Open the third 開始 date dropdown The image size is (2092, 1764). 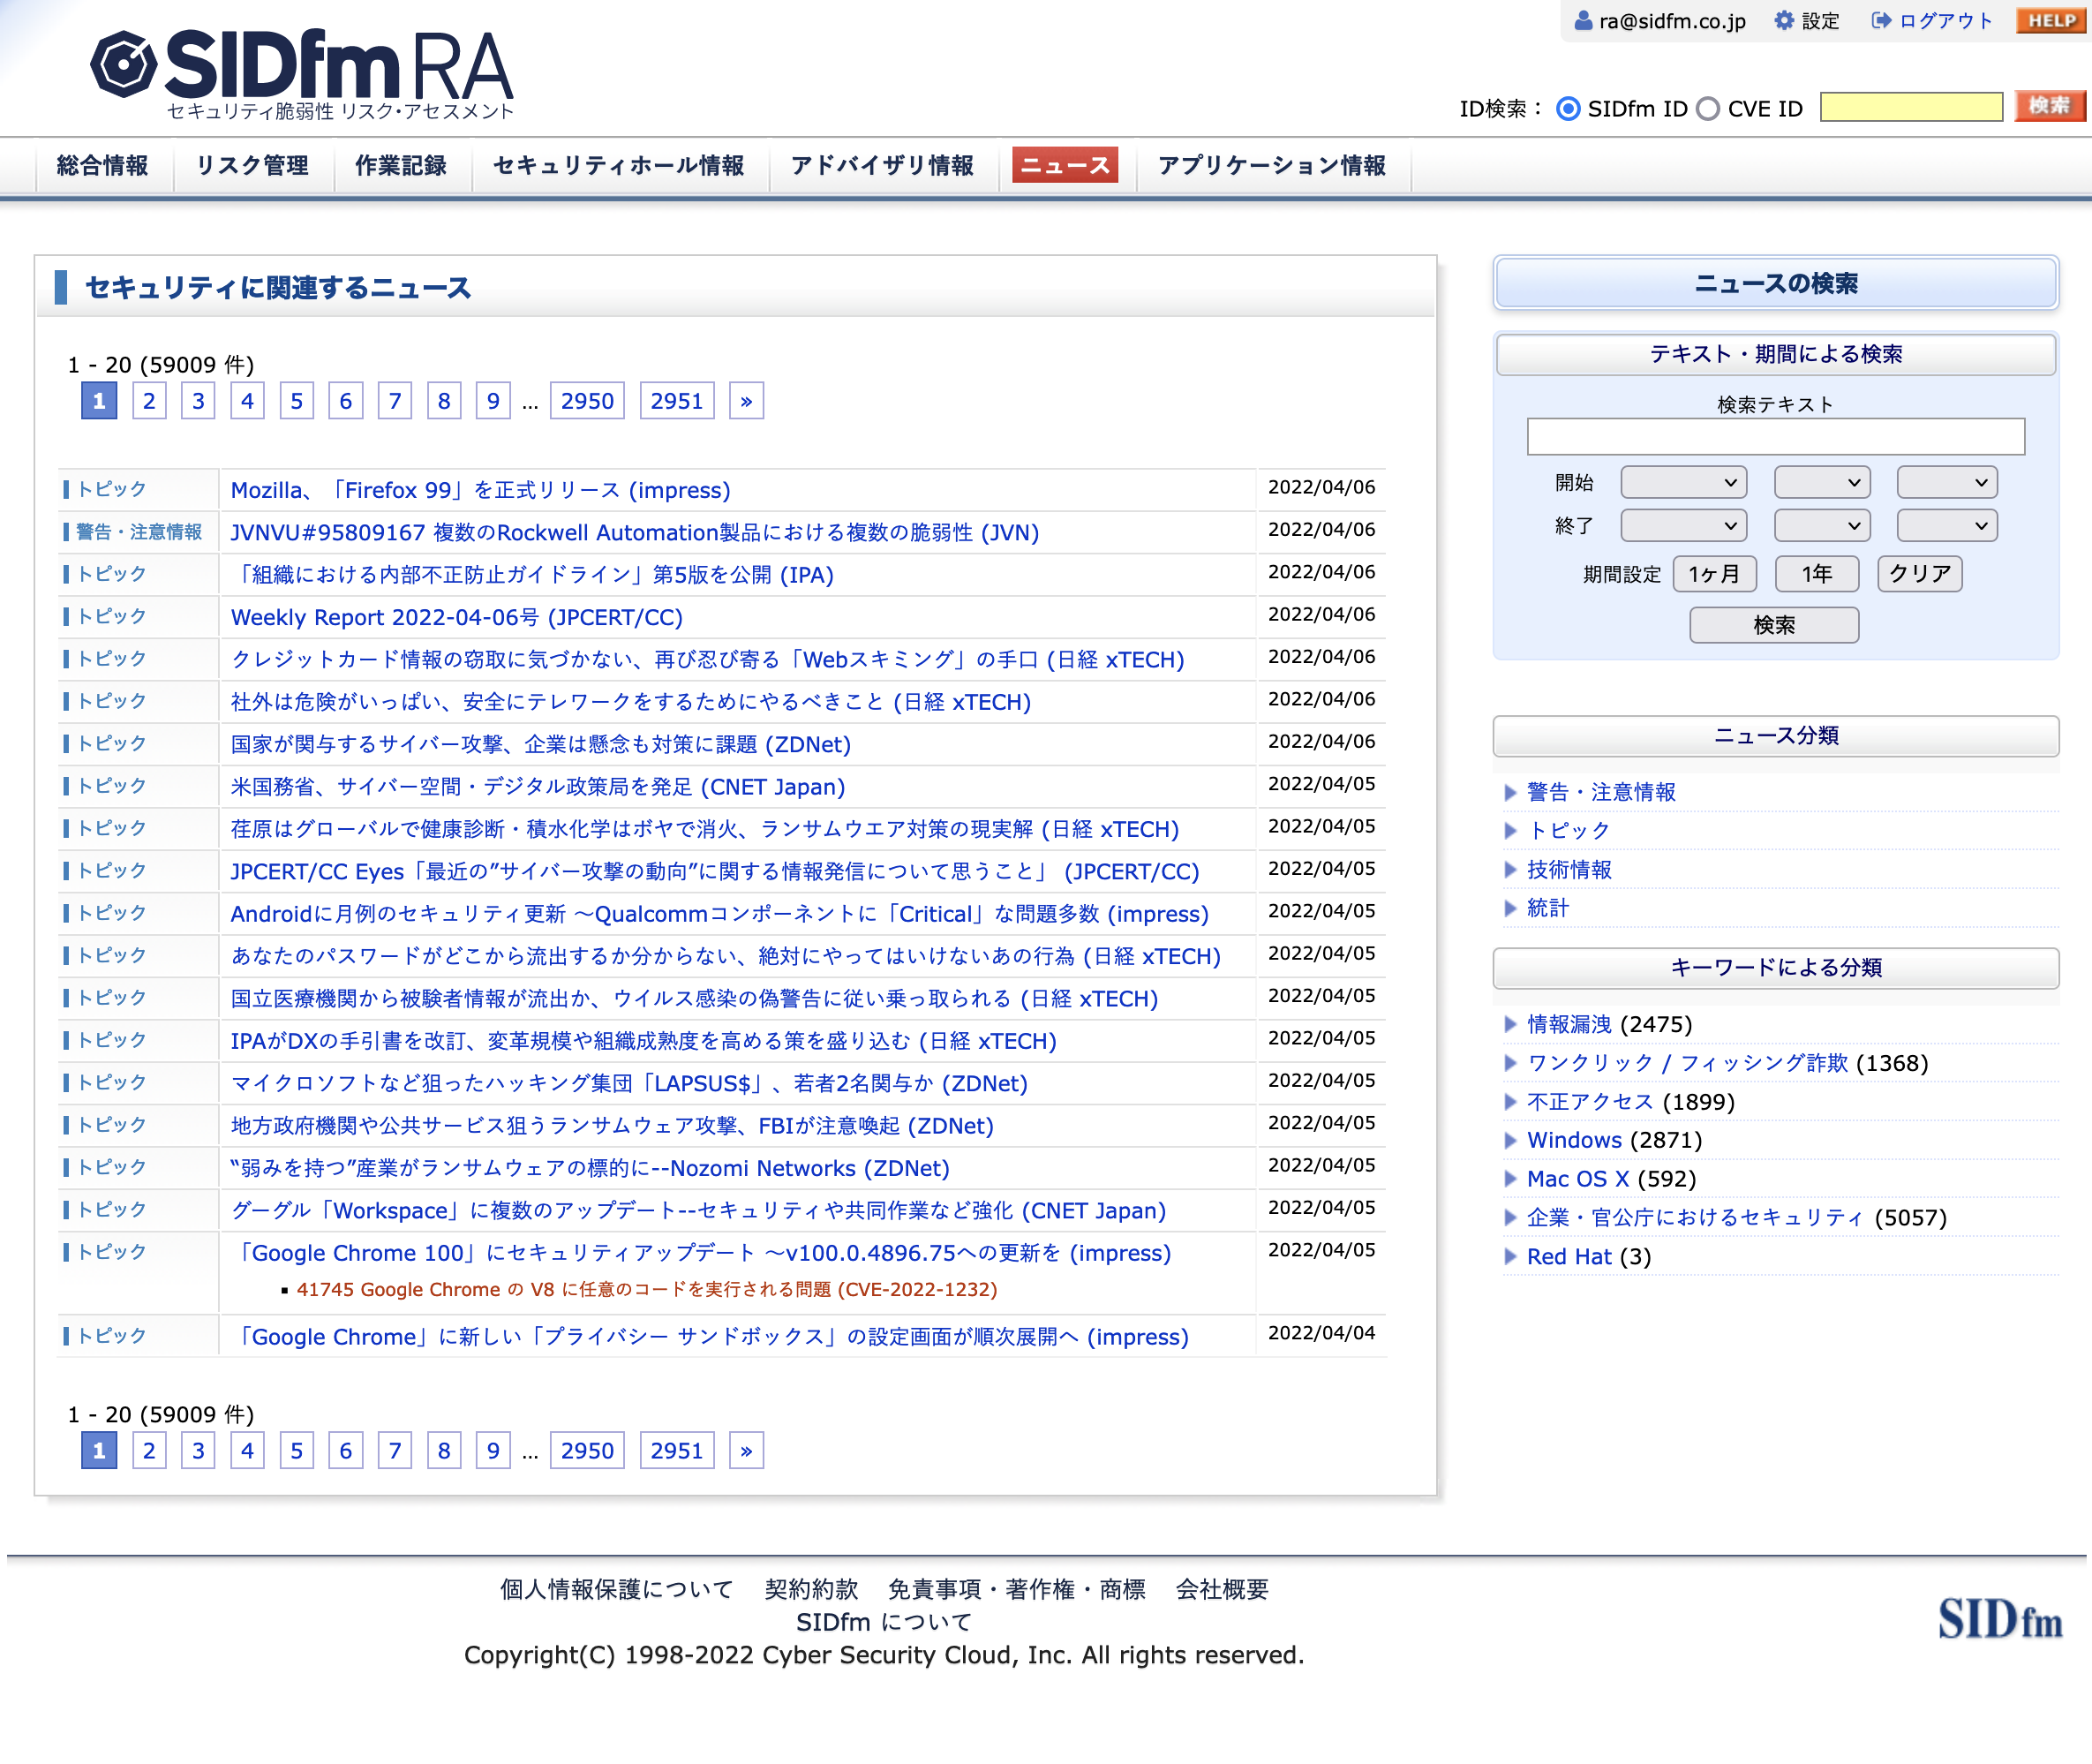point(1947,483)
